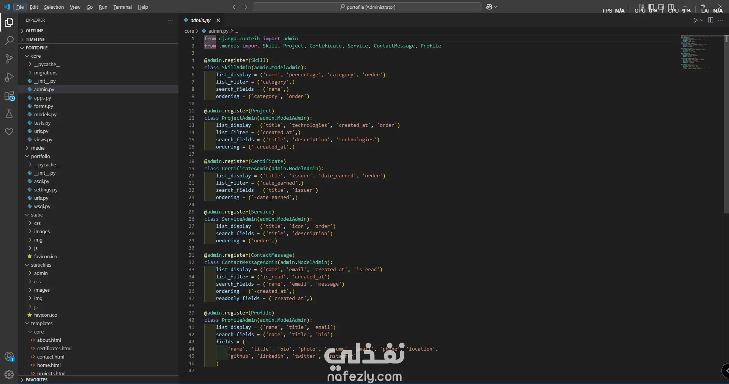Go forward with the navigation arrow
Image resolution: width=729 pixels, height=384 pixels.
245,7
